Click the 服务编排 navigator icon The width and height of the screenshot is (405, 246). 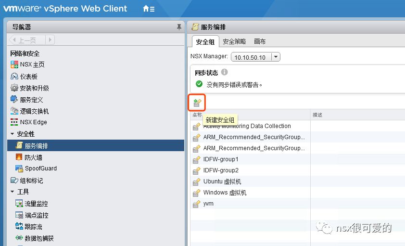coord(19,145)
